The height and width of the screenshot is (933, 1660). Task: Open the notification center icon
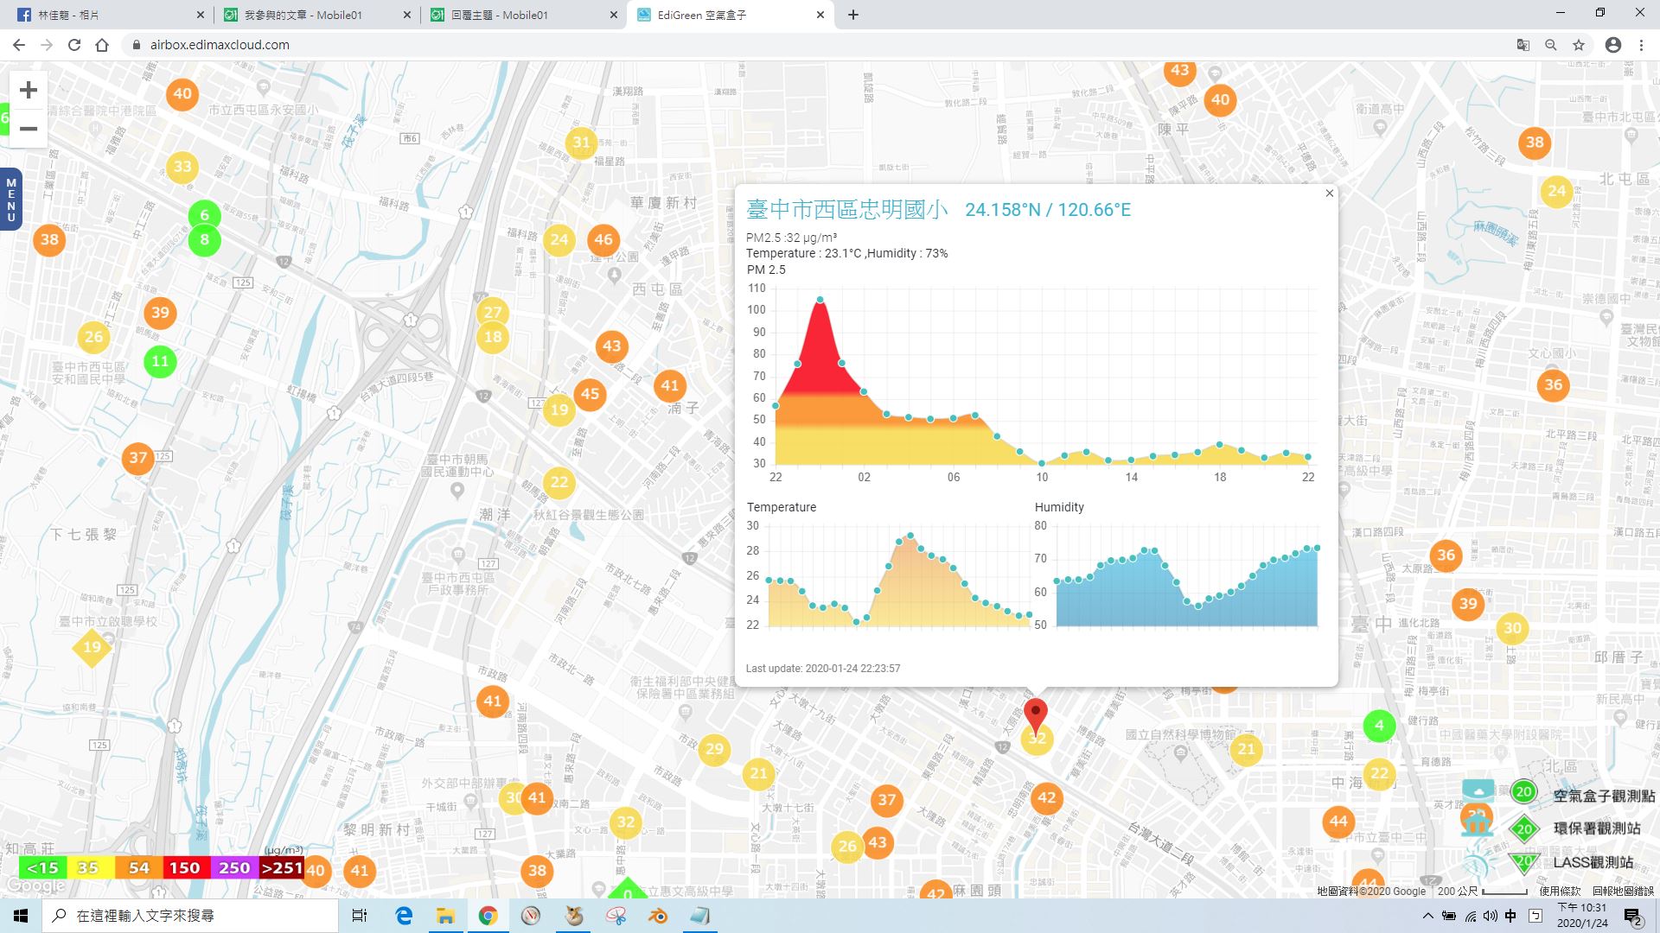coord(1633,916)
